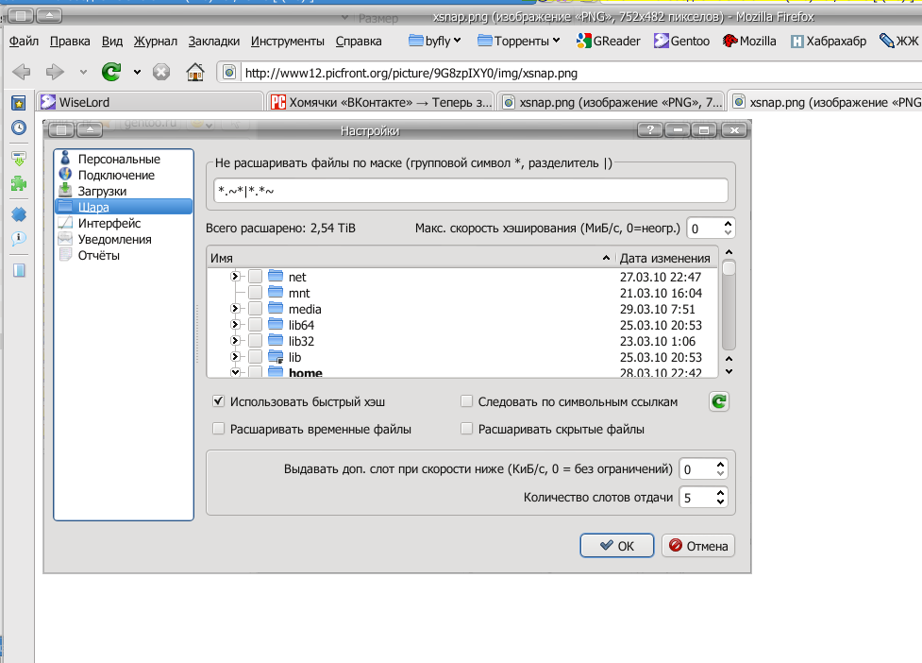Screen dimensions: 922x663
Task: Expand the lib64 folder
Action: tap(235, 325)
